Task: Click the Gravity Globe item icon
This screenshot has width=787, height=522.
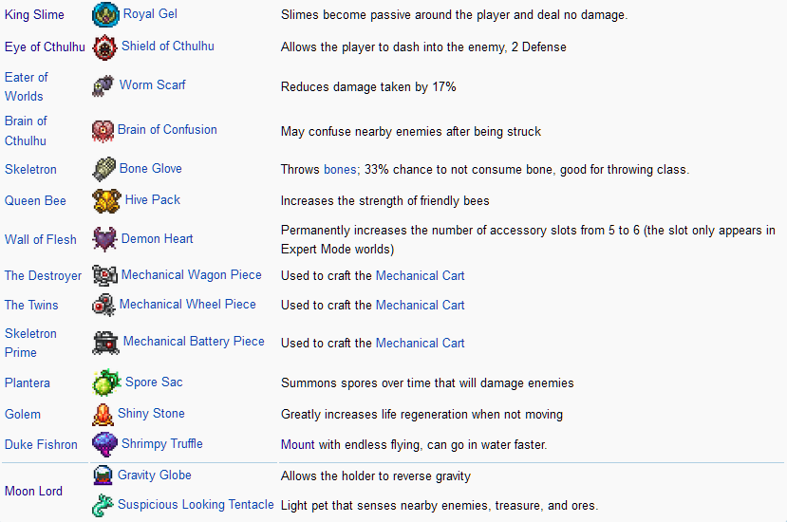Action: pos(103,475)
